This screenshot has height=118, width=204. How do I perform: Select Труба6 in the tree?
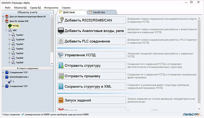[x=20, y=62]
